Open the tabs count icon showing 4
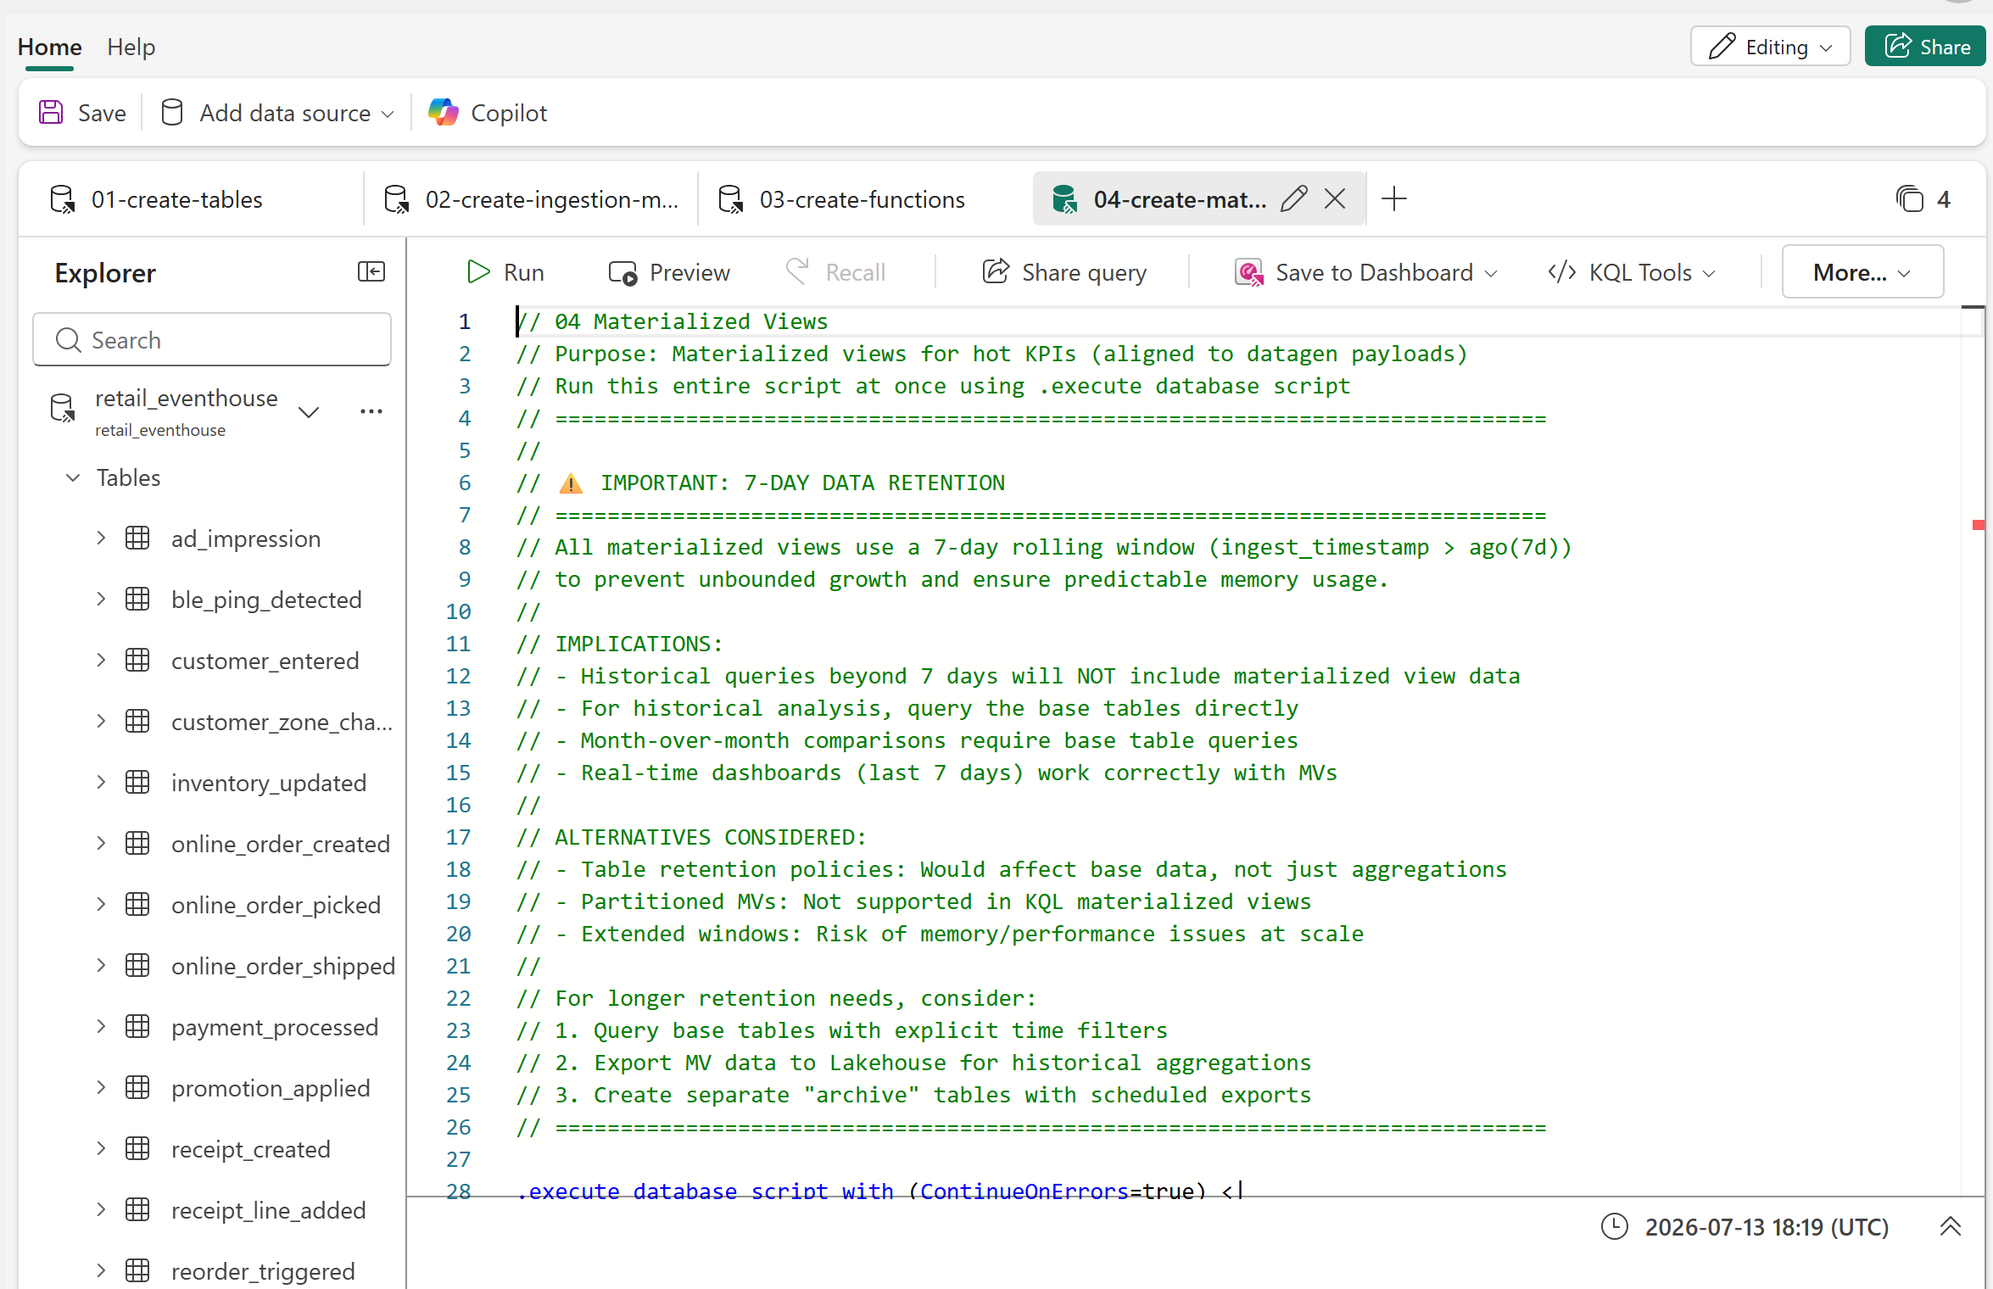 tap(1910, 199)
